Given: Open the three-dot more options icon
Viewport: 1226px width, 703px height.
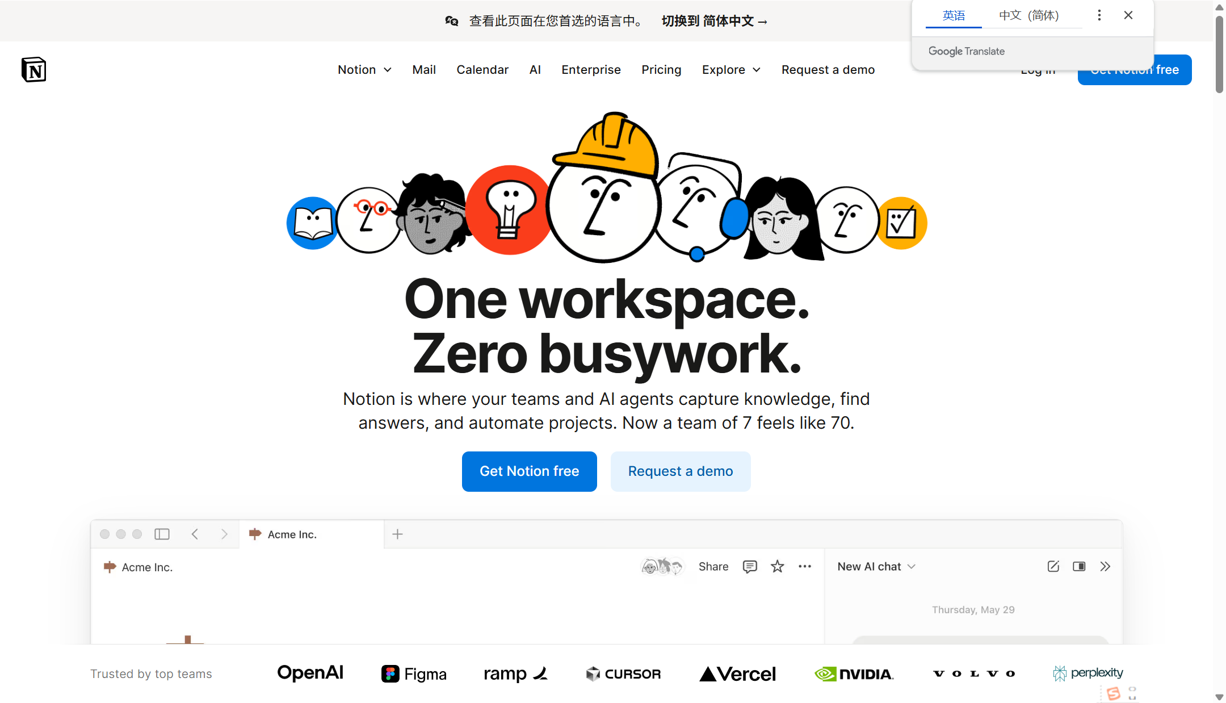Looking at the screenshot, I should 805,566.
